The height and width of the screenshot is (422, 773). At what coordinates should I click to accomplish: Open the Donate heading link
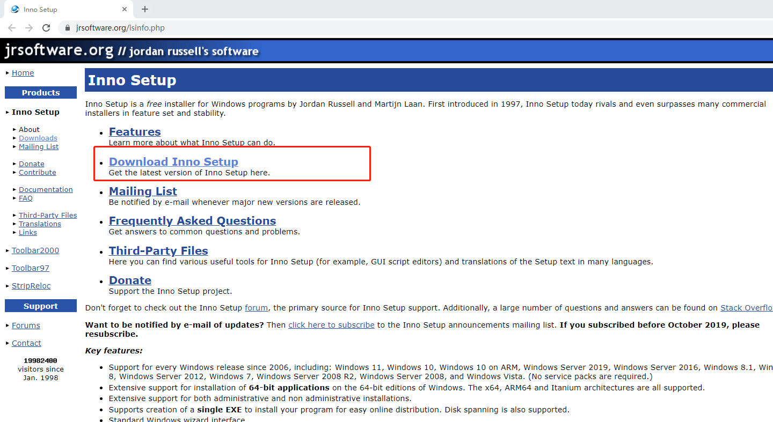[130, 280]
